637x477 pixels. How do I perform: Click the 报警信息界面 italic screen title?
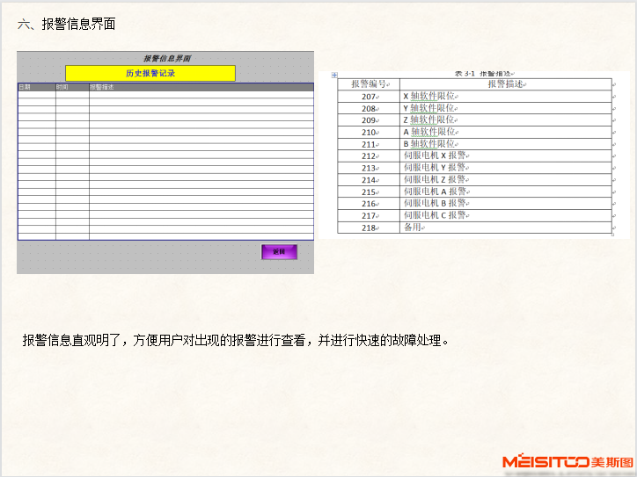tap(167, 58)
